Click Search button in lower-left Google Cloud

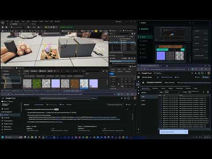point(94,98)
